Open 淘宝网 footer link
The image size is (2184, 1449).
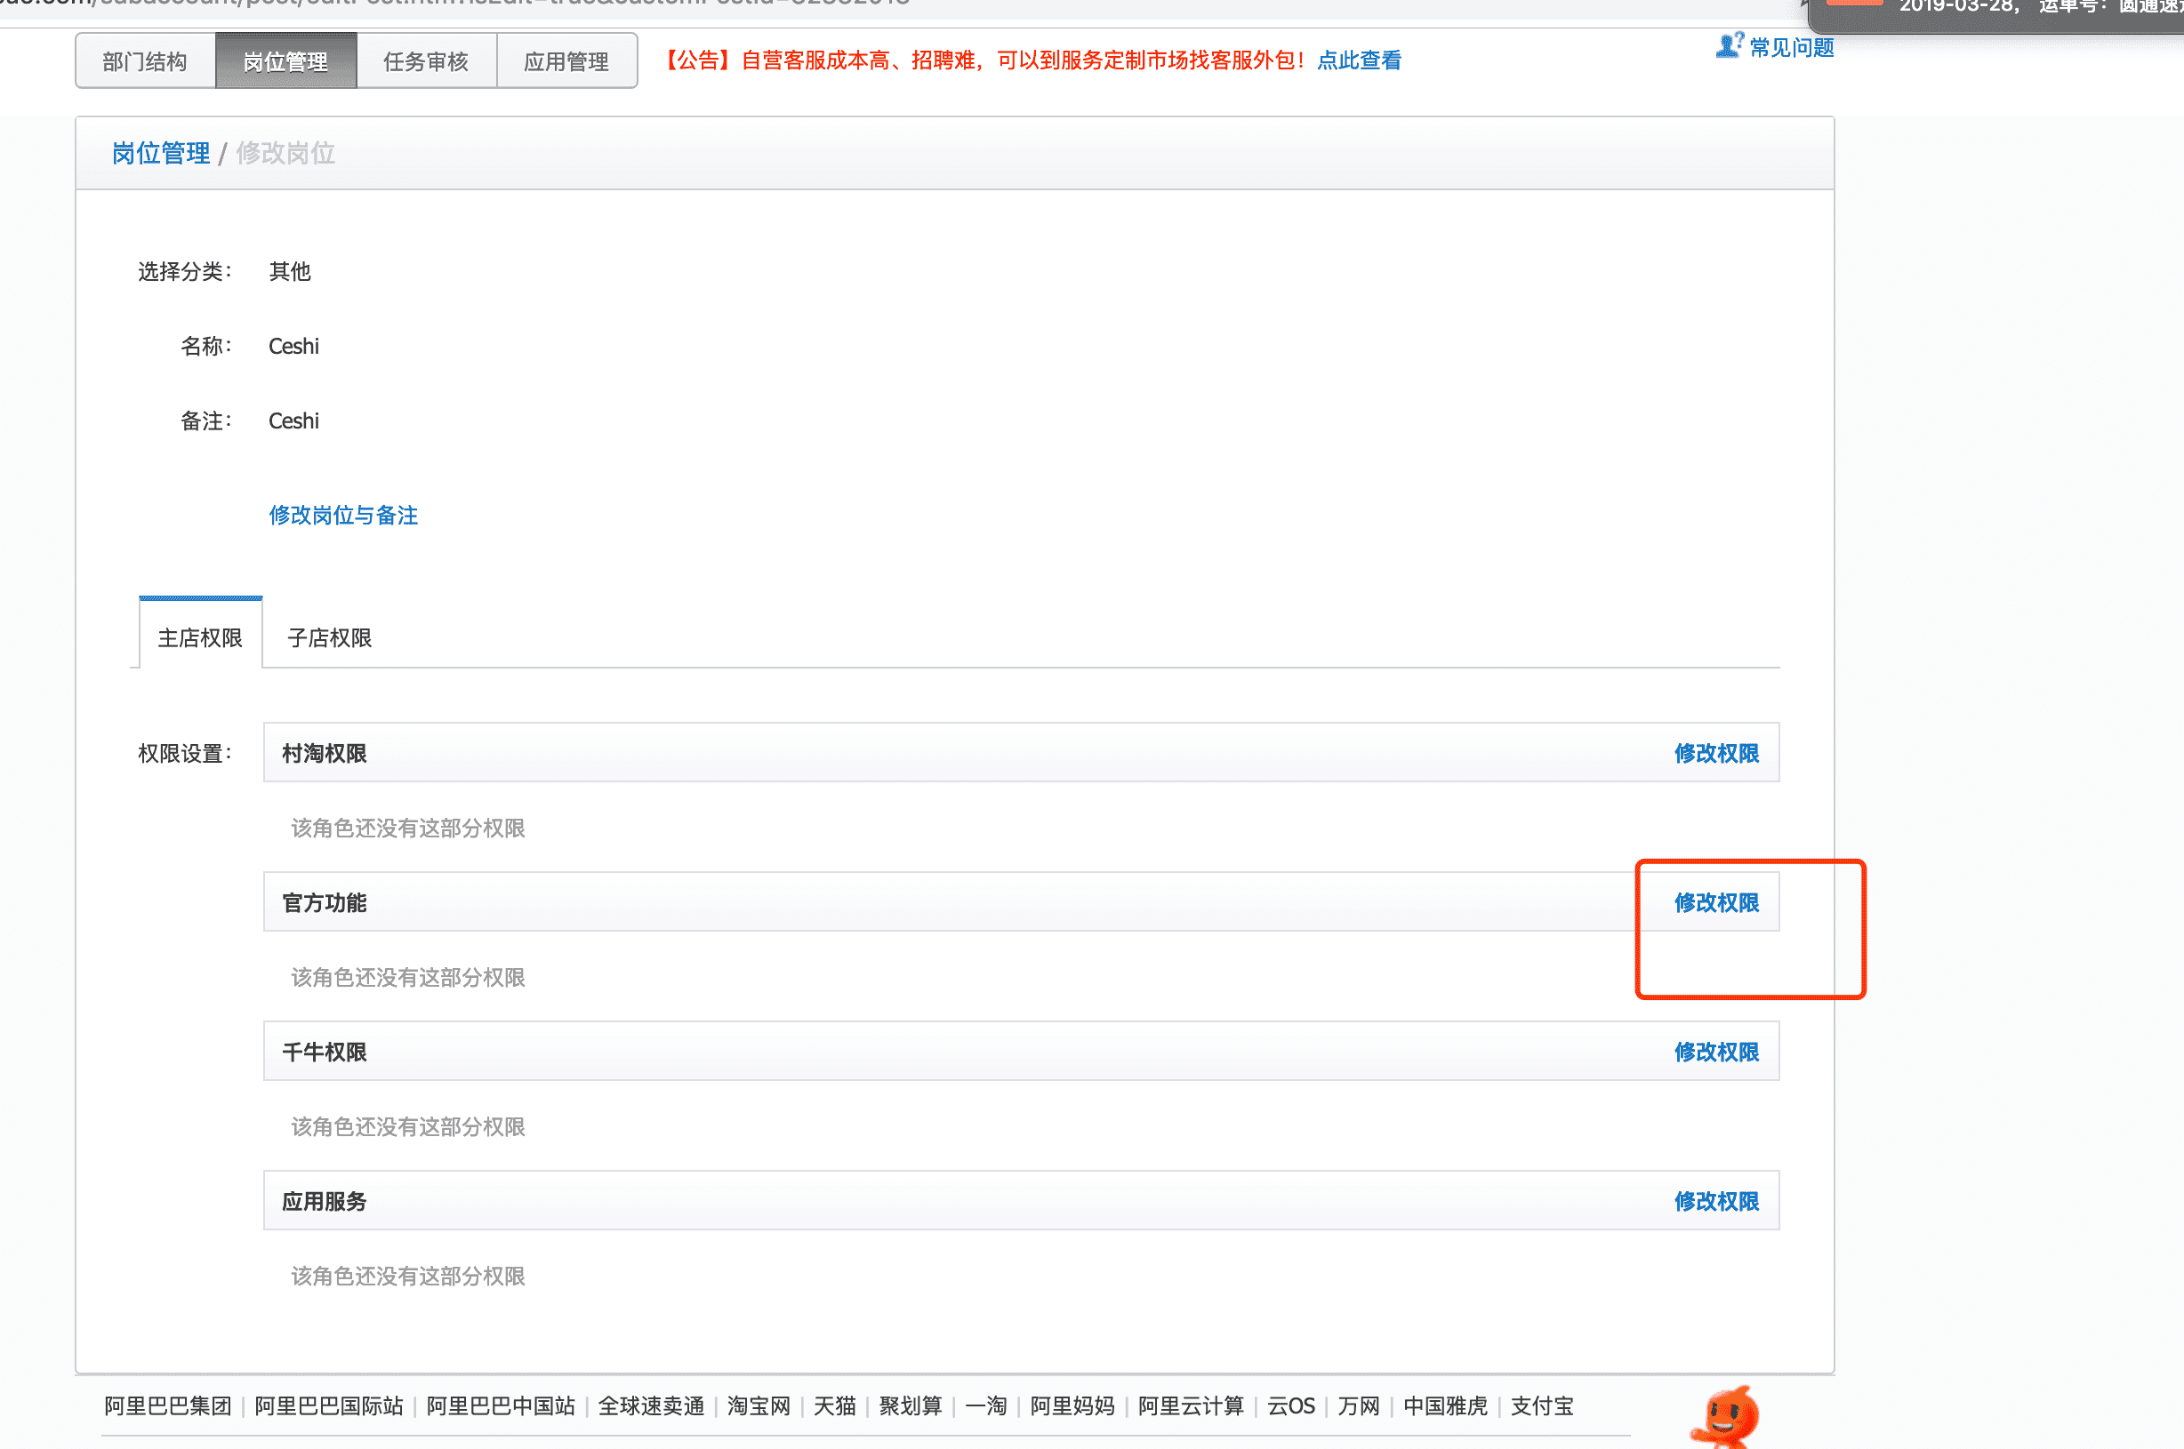click(x=759, y=1405)
